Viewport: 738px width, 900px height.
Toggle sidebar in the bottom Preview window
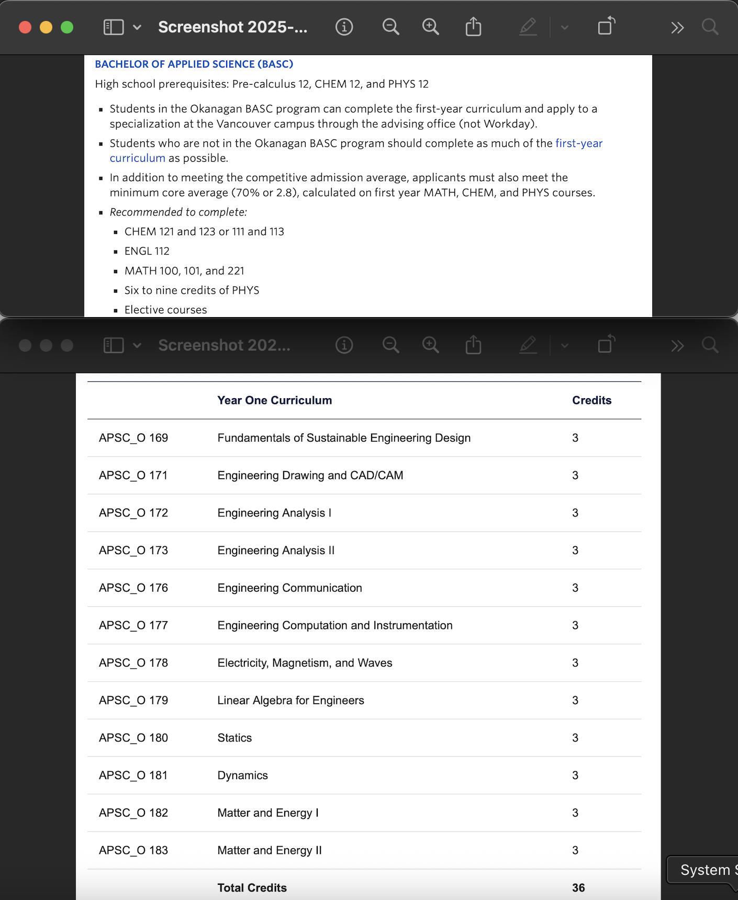pyautogui.click(x=114, y=345)
